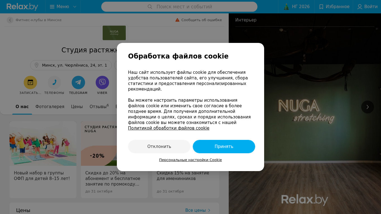Click the Поиск мест и событий search field
The height and width of the screenshot is (214, 381).
(x=179, y=7)
